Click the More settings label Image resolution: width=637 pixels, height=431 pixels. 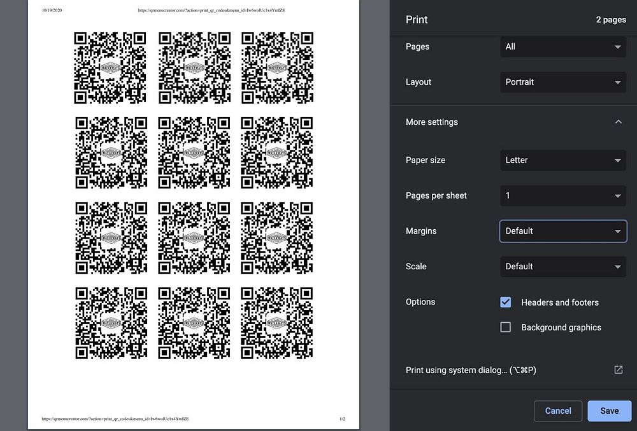tap(431, 122)
